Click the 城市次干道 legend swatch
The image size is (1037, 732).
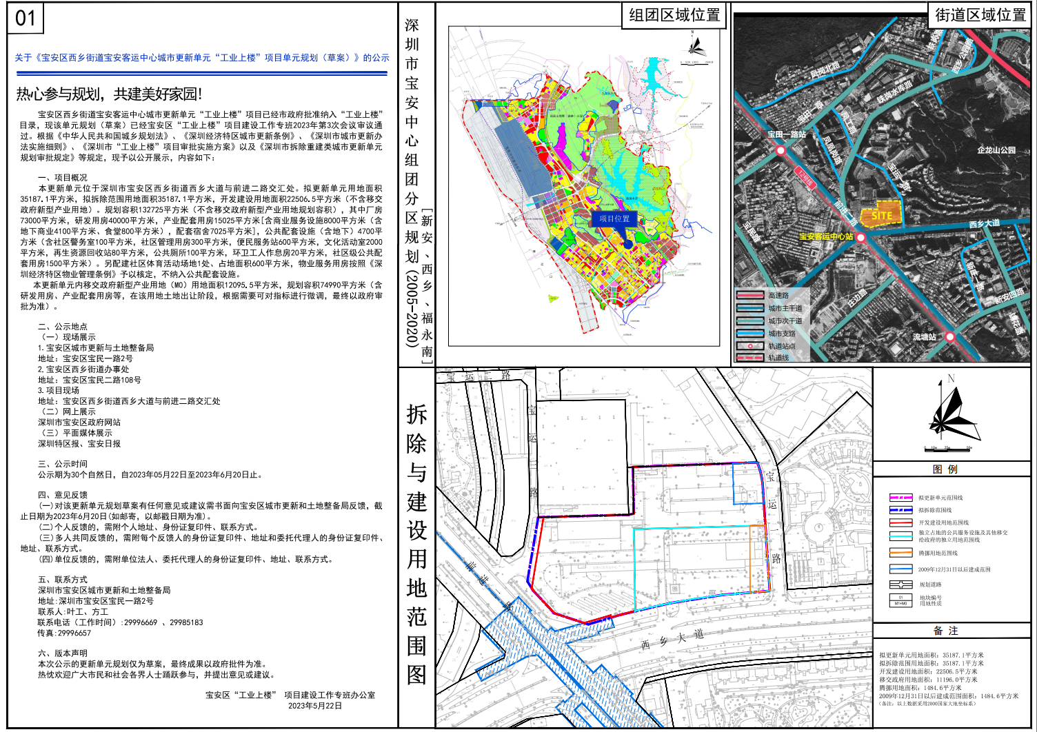750,321
